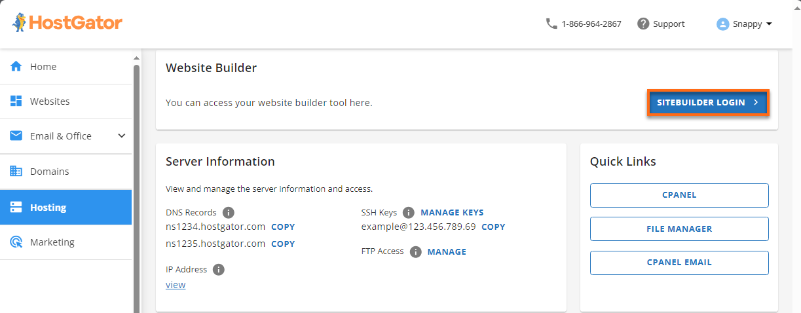The width and height of the screenshot is (801, 313).
Task: Open Marketing menu item
Action: point(65,242)
